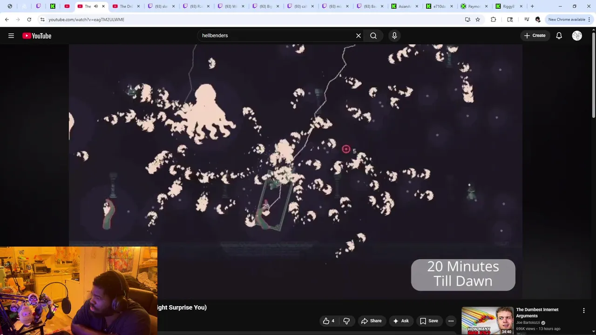This screenshot has height=335, width=596.
Task: Dislike the video with thumbs down
Action: [346, 321]
